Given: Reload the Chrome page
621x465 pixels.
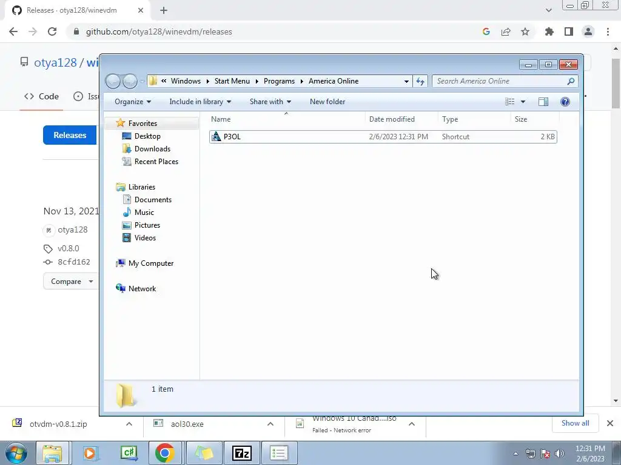Looking at the screenshot, I should click(x=52, y=31).
